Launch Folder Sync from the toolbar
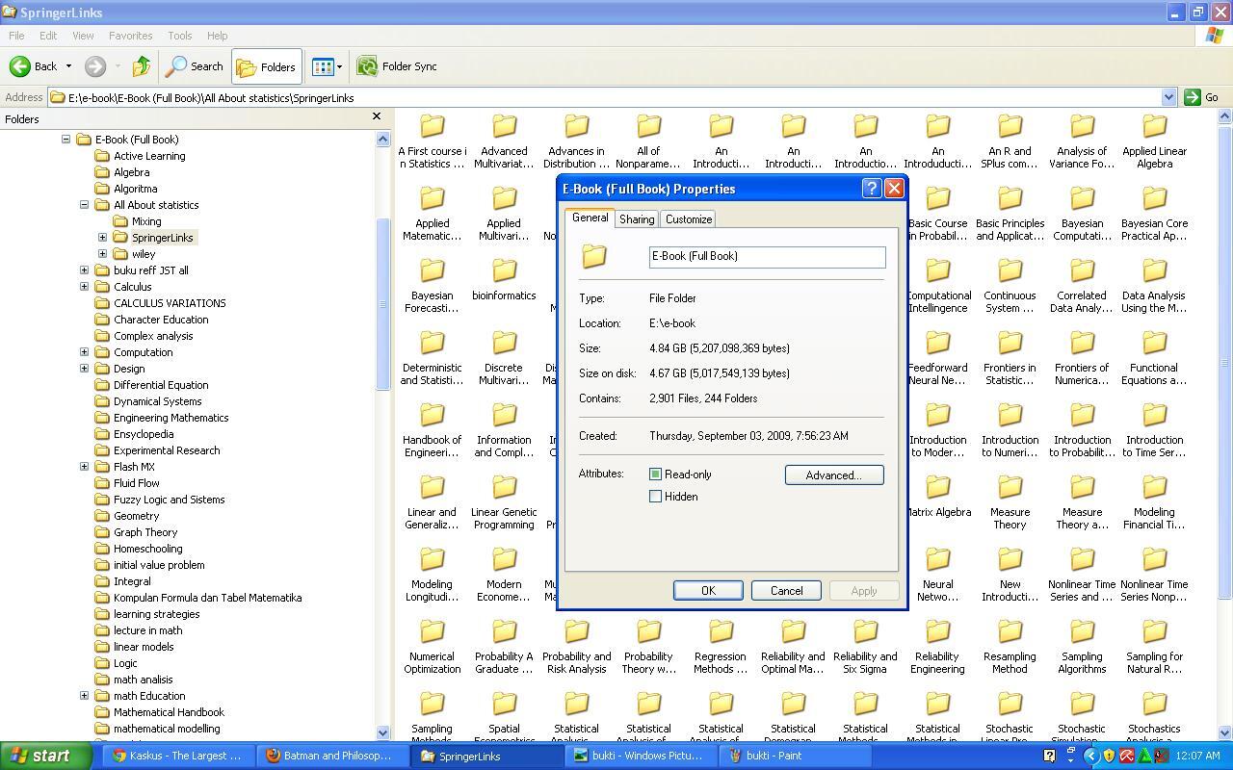This screenshot has width=1233, height=770. coord(397,66)
